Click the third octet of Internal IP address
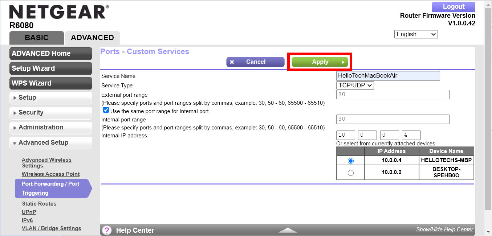Viewport: 492px width, 236px height. pos(389,135)
